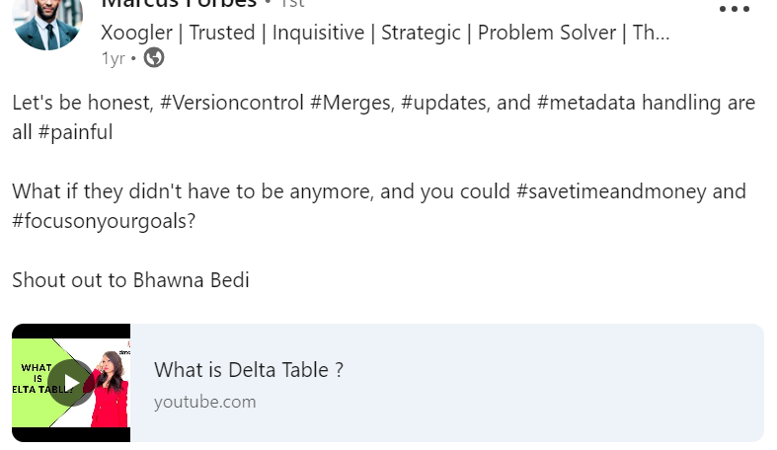Click the Bhawna Bedi mention

click(x=191, y=280)
